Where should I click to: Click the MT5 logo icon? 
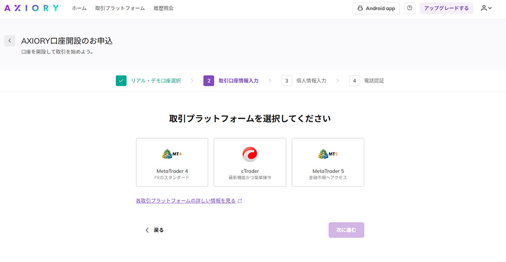[328, 154]
